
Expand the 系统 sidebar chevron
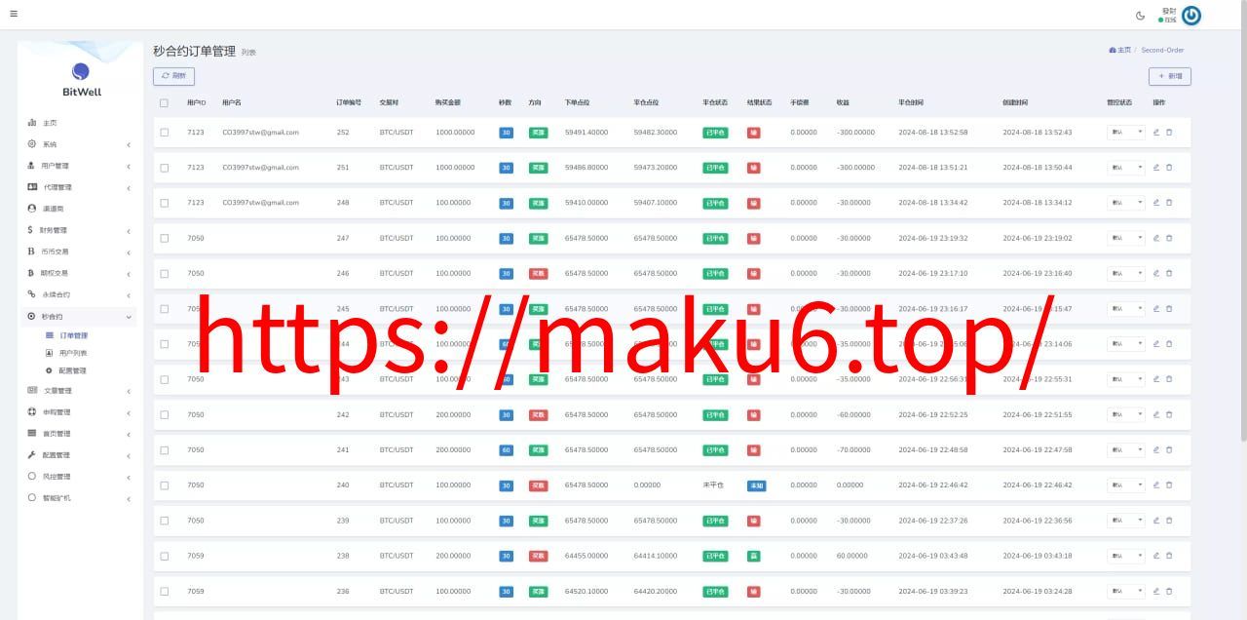(x=129, y=144)
